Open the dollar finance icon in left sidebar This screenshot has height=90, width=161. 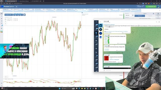click(2, 16)
